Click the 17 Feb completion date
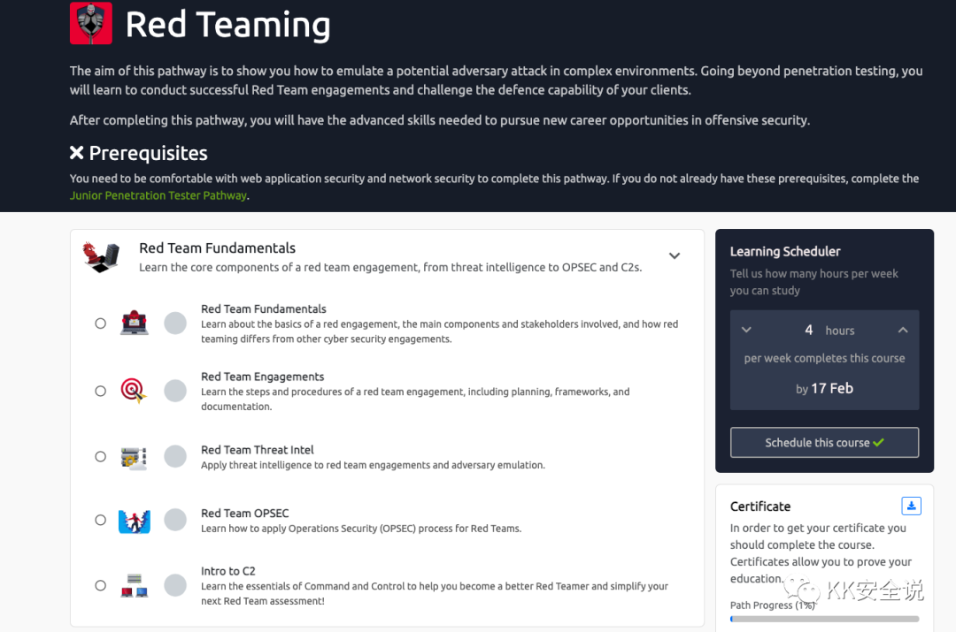 (x=831, y=388)
